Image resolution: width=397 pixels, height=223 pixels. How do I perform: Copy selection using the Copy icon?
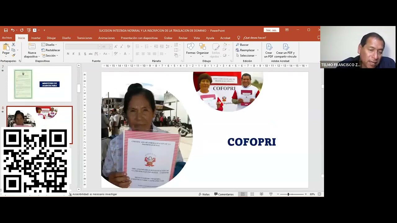13,50
